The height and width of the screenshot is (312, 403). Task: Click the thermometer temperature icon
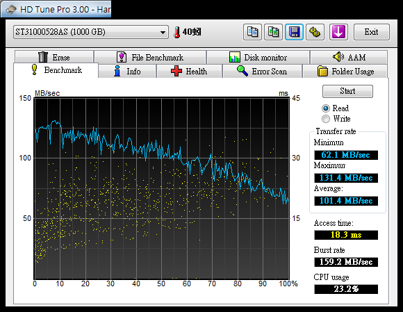176,33
